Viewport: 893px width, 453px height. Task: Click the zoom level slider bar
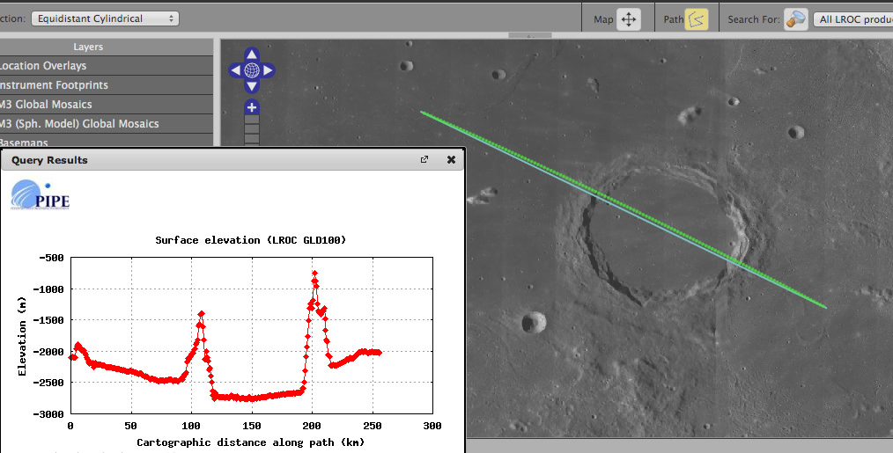coord(252,130)
